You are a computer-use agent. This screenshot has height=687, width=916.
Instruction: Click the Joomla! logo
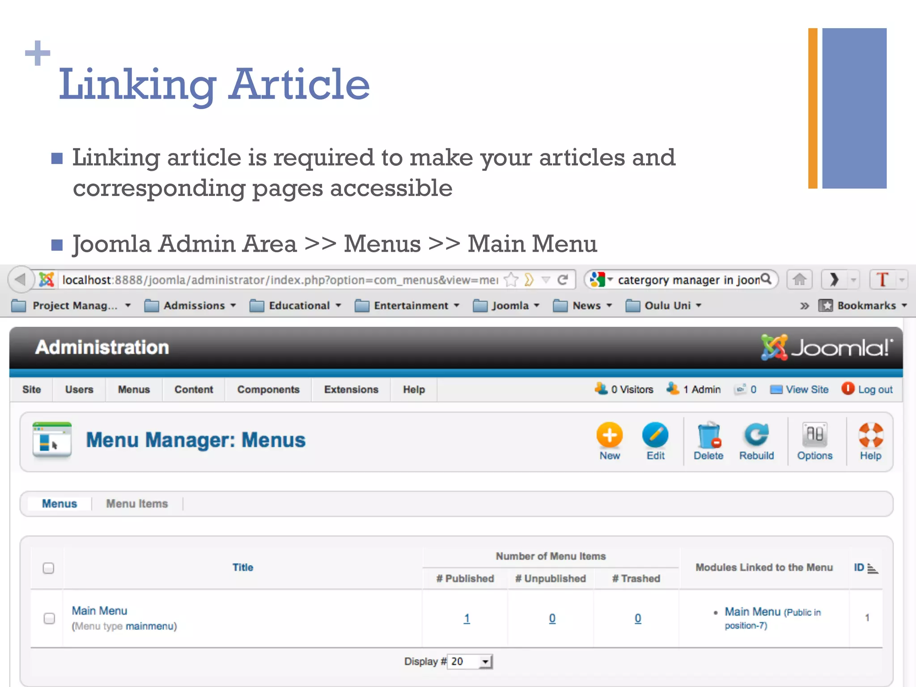click(x=827, y=348)
